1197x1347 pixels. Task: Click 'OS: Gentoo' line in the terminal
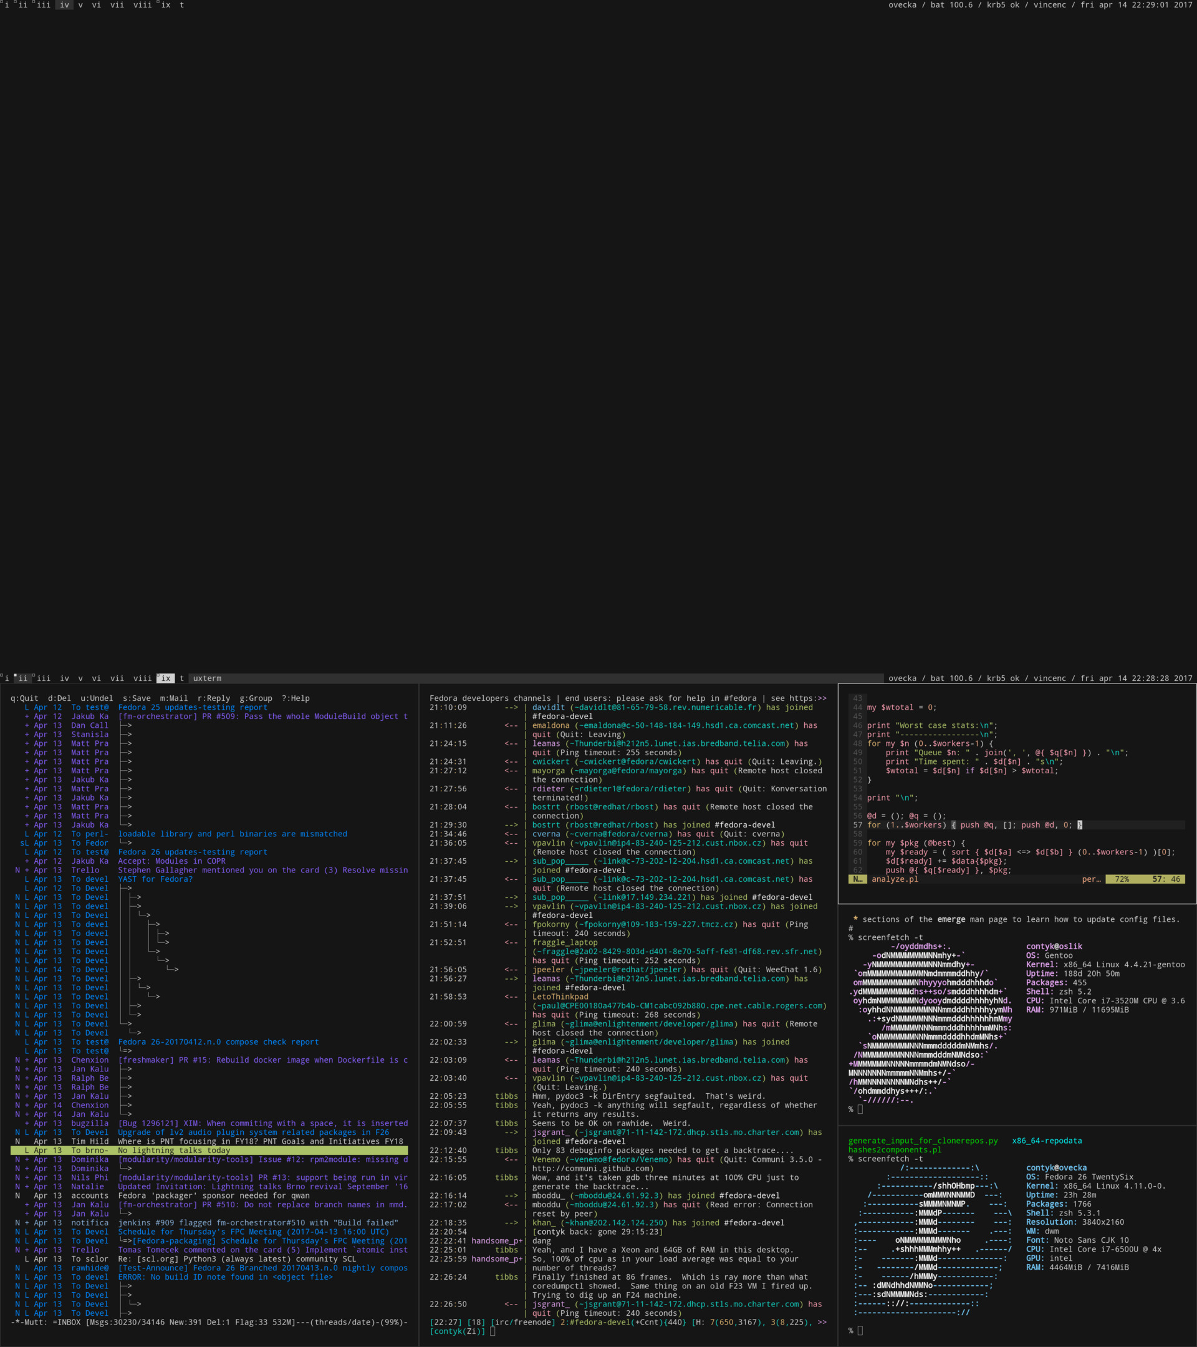(x=1049, y=955)
